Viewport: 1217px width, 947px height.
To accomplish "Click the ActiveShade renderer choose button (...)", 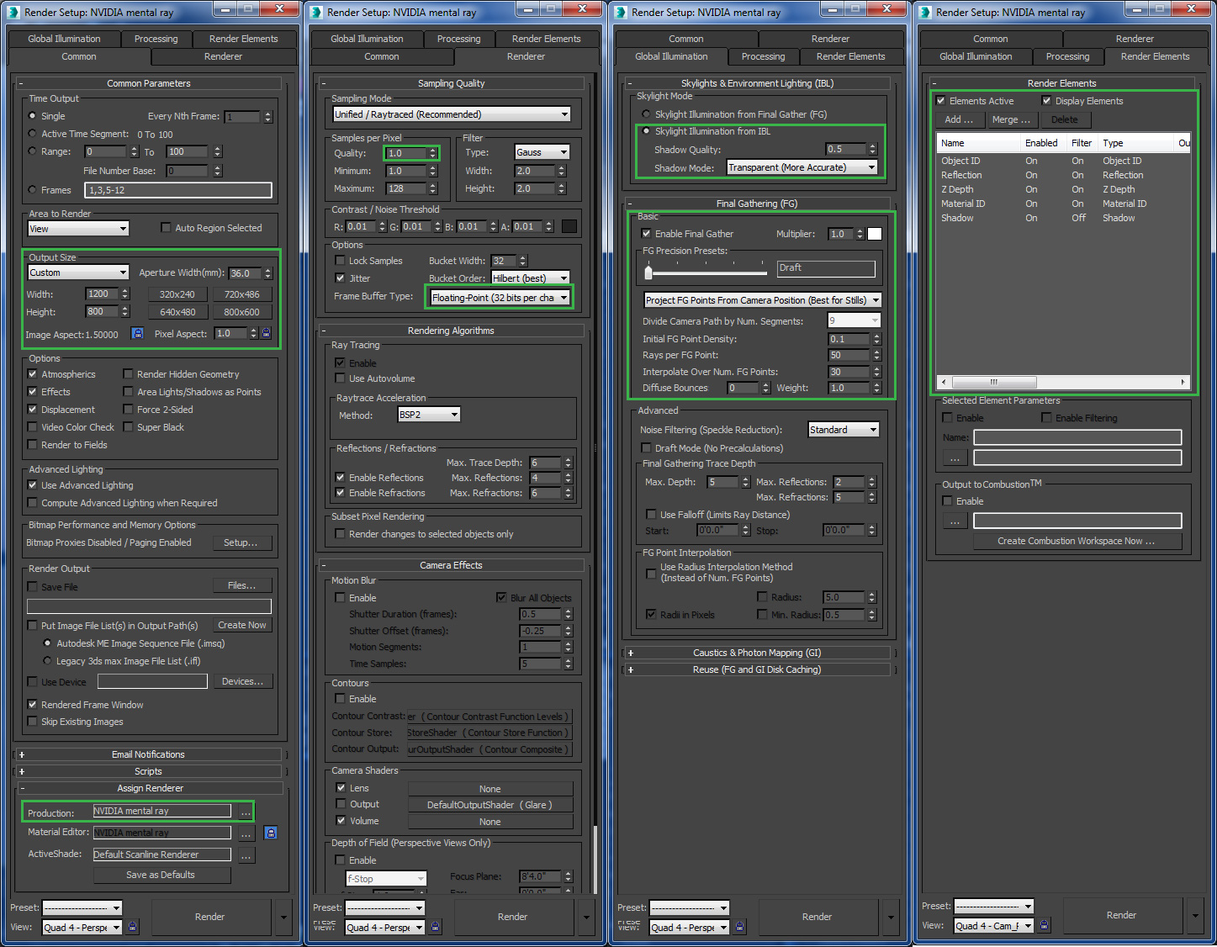I will pos(246,854).
